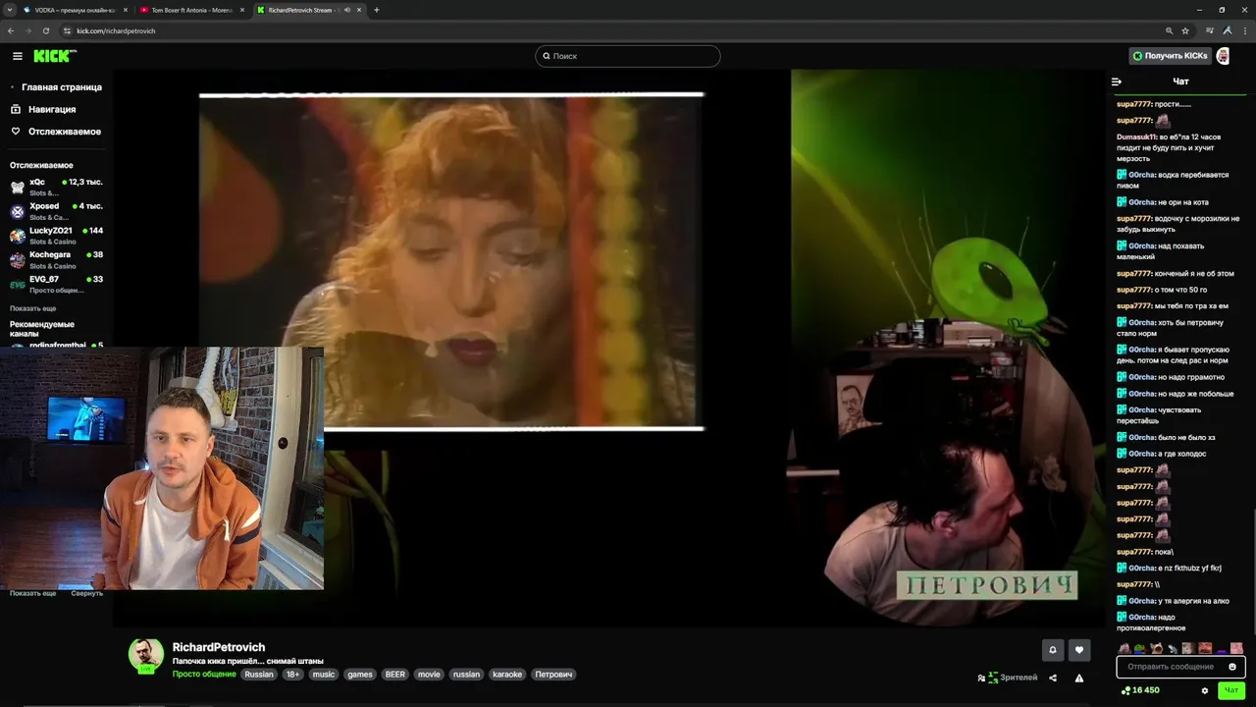Open the Kick hamburger sidebar menu
1256x707 pixels.
[x=17, y=56]
